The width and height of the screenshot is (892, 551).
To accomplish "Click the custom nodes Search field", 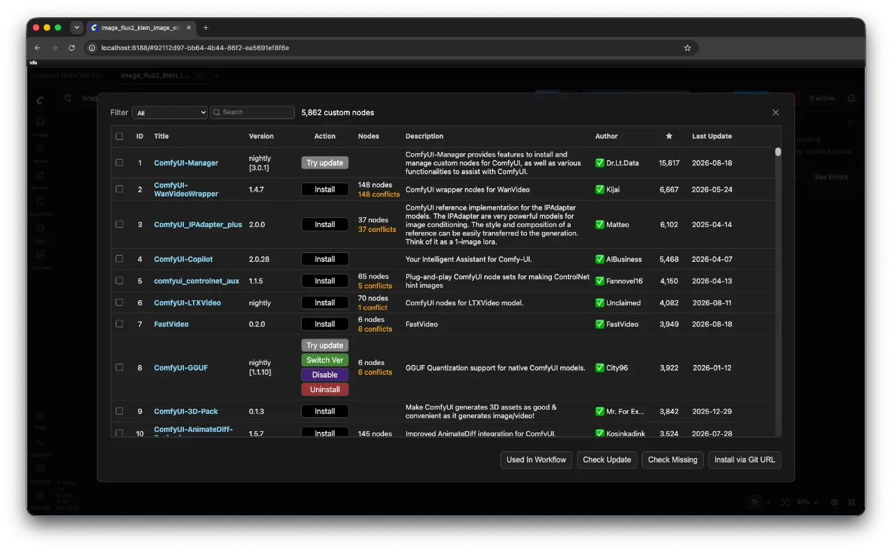I will 252,112.
